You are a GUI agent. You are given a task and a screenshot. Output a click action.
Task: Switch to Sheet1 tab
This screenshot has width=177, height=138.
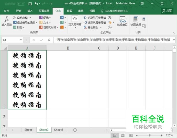coord(29,130)
